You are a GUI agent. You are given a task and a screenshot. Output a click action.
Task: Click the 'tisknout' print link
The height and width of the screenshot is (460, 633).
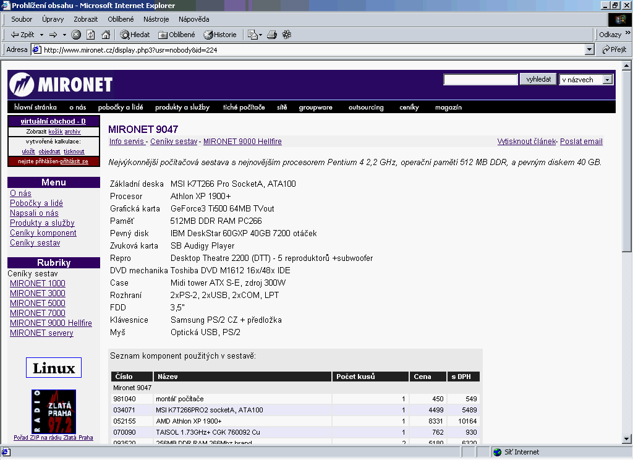tap(74, 151)
